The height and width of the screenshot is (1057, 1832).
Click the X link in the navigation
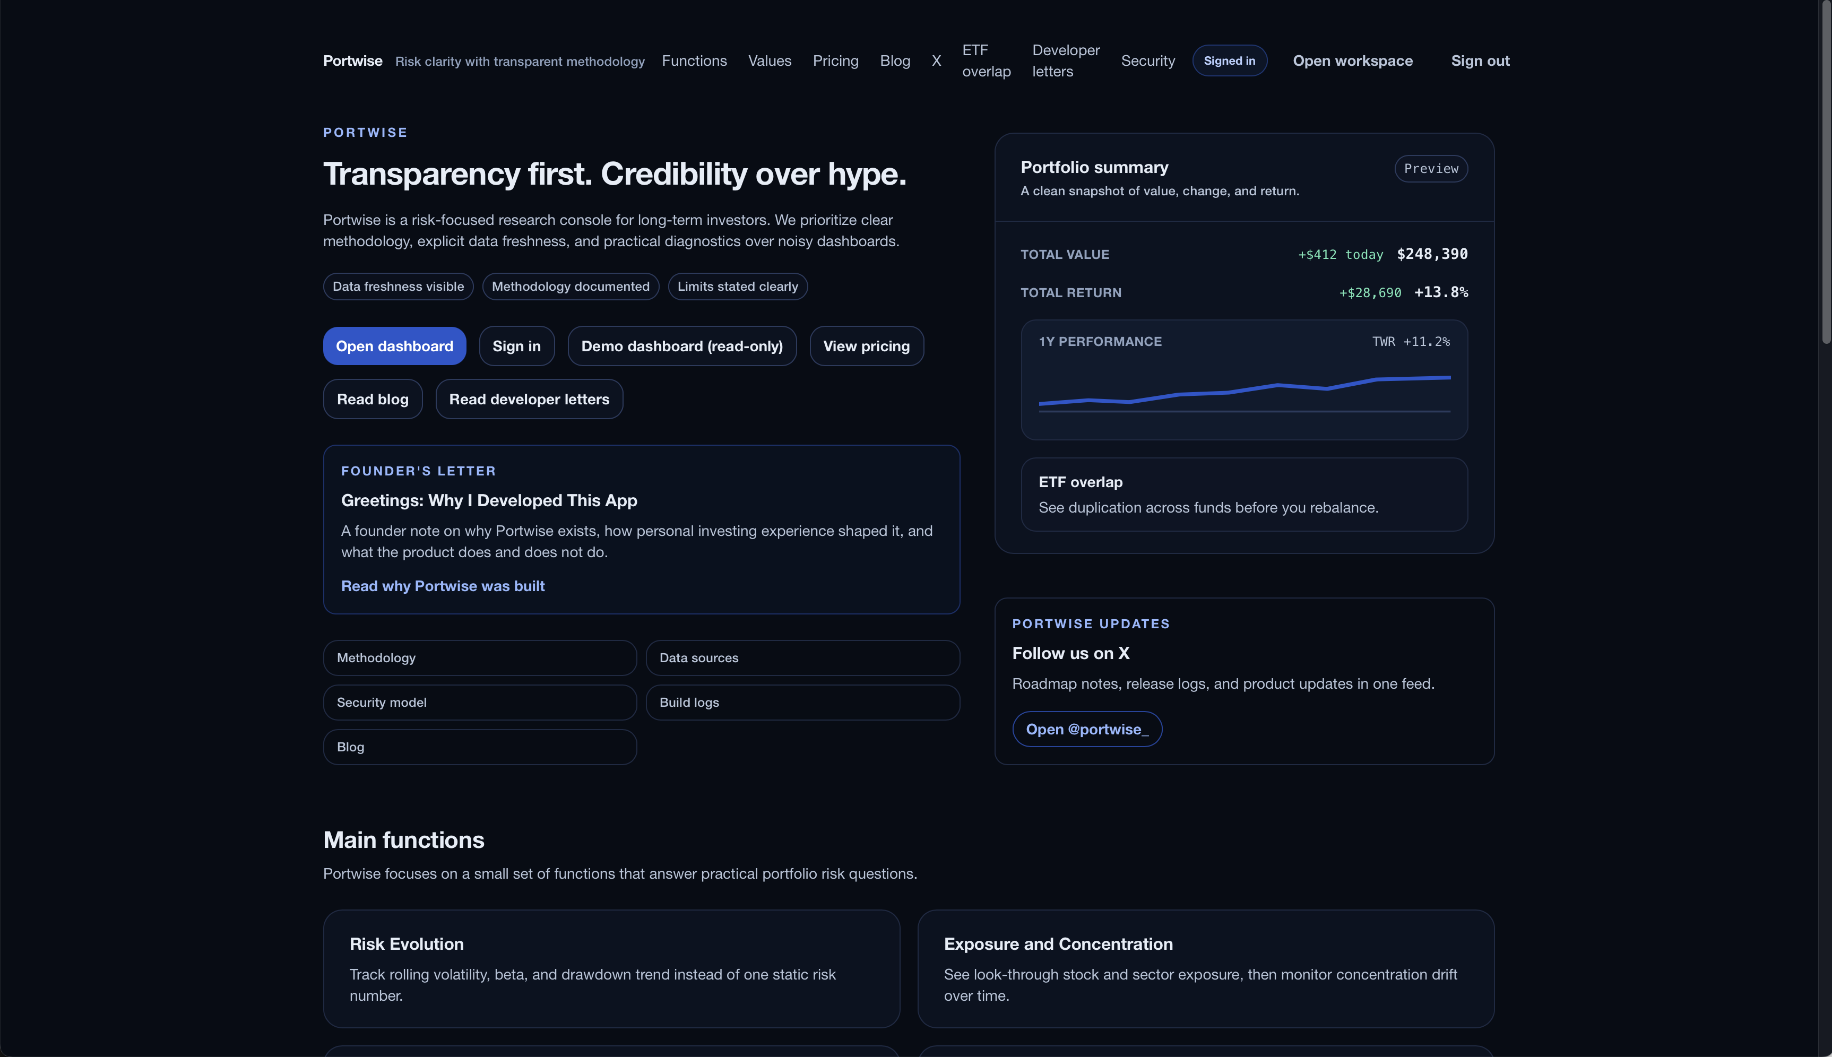click(x=936, y=60)
